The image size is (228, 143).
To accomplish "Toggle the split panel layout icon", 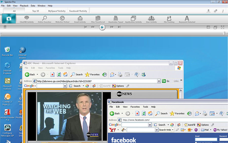I will (x=208, y=27).
